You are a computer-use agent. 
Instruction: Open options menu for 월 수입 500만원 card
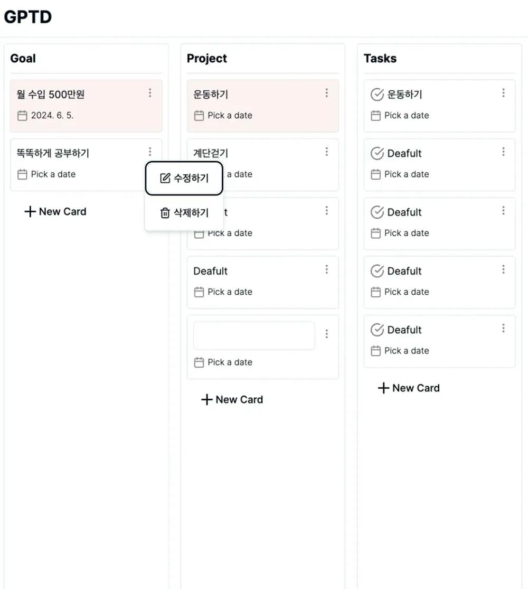[x=150, y=93]
